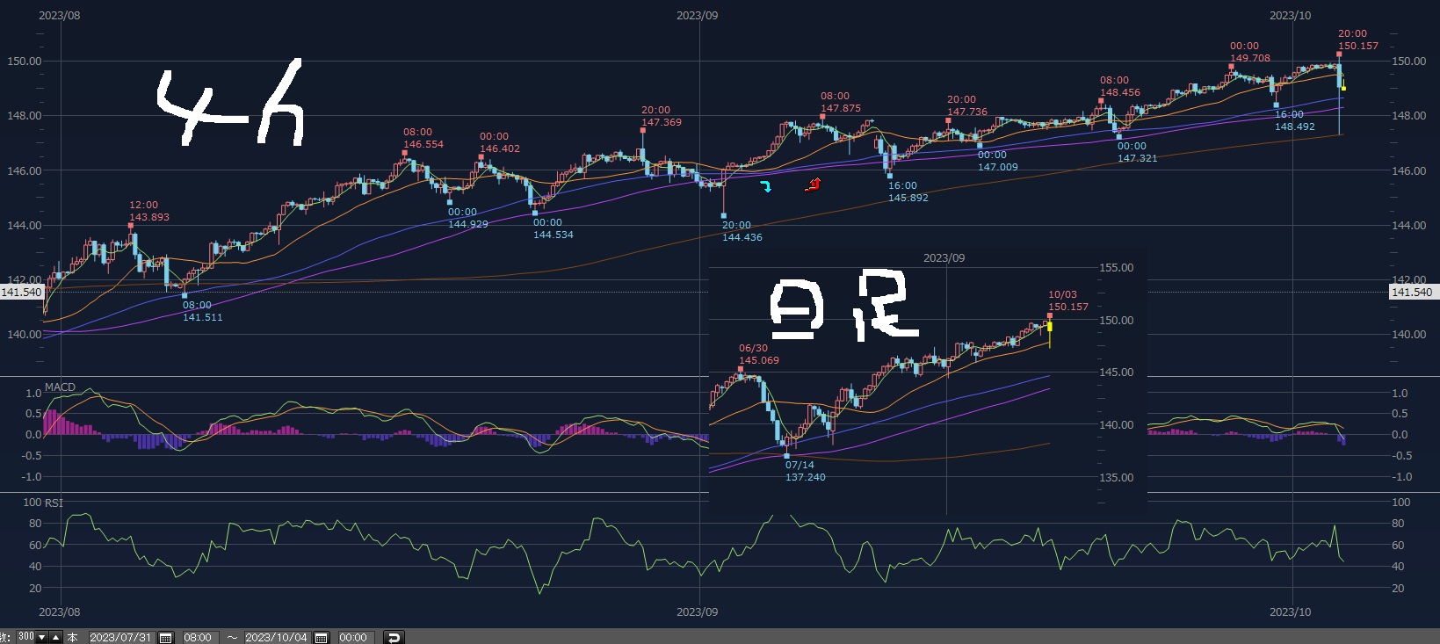Click the MACD indicator label
This screenshot has height=644, width=1440.
[x=61, y=387]
